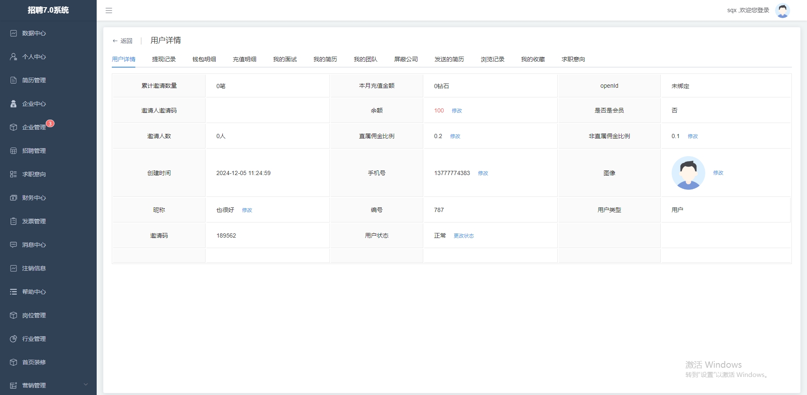Image resolution: width=807 pixels, height=395 pixels.
Task: Click the 返回 back button
Action: click(123, 41)
